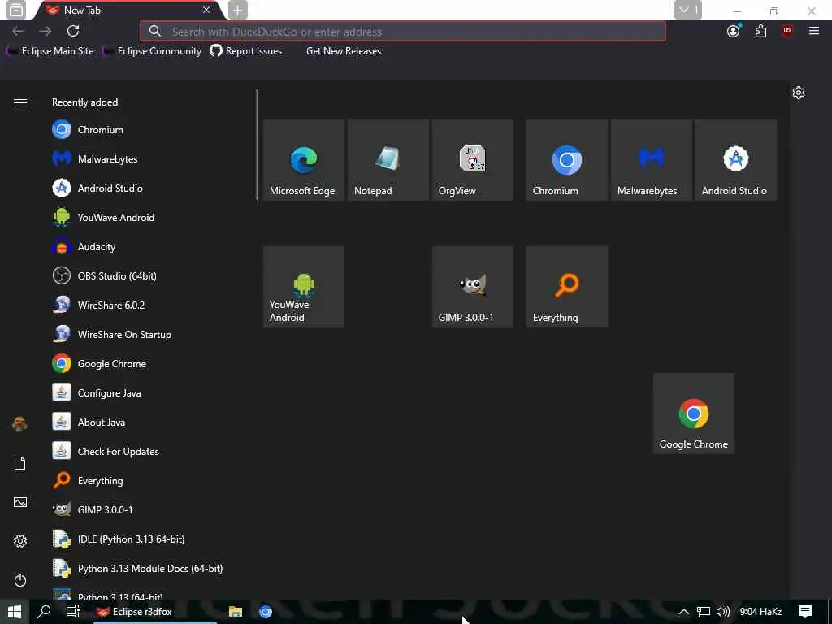Image resolution: width=832 pixels, height=624 pixels.
Task: Open Eclipse Community bookmark
Action: coord(153,51)
